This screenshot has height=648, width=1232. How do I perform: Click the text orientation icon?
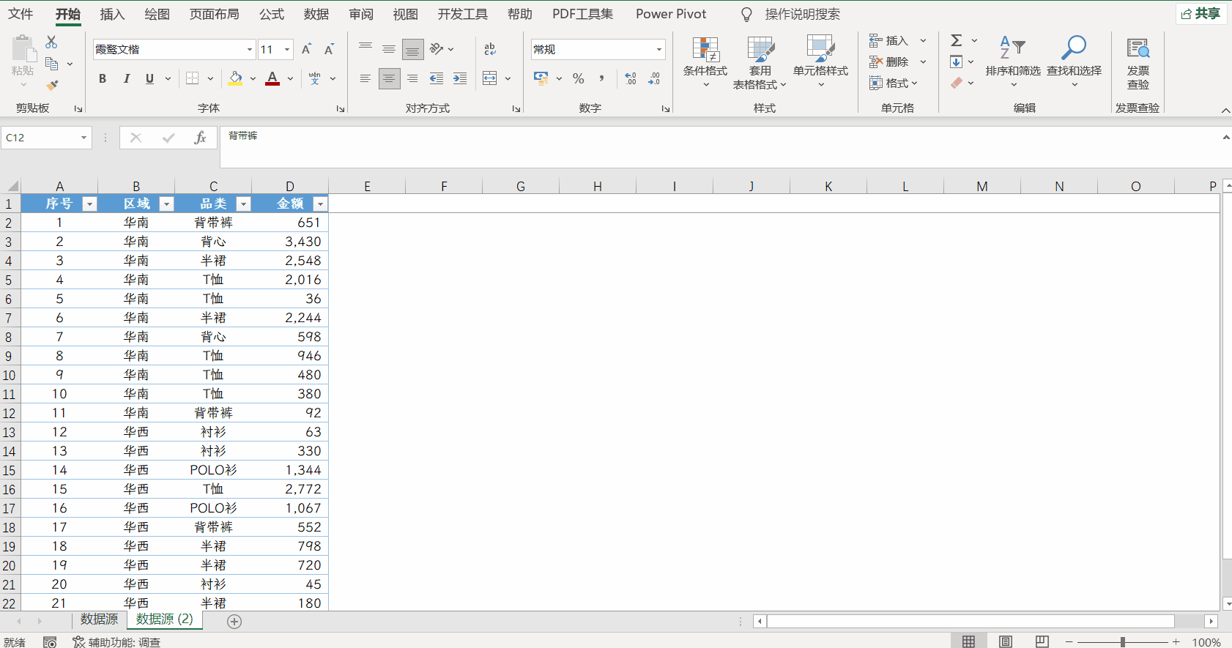pos(437,49)
